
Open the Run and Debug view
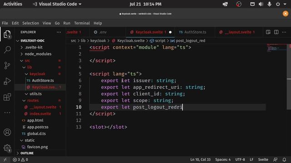click(x=7, y=81)
